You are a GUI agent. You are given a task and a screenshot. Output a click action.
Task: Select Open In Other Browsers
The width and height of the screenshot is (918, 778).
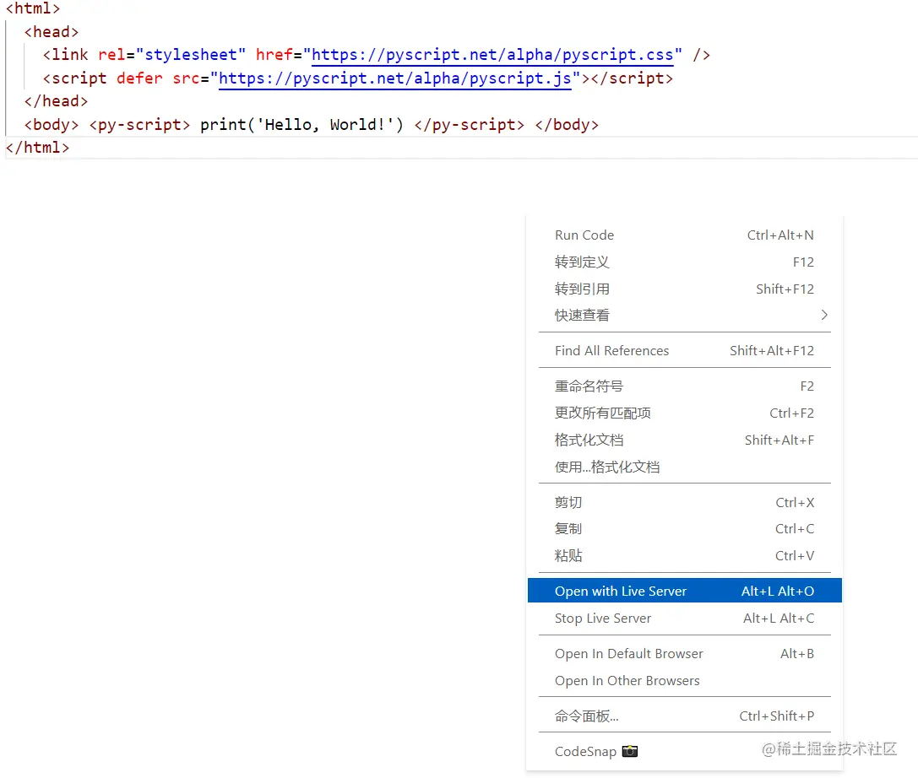point(684,681)
